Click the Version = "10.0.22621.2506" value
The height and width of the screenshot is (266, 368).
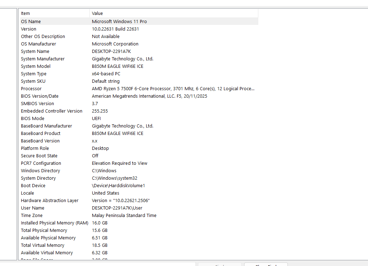(121, 201)
